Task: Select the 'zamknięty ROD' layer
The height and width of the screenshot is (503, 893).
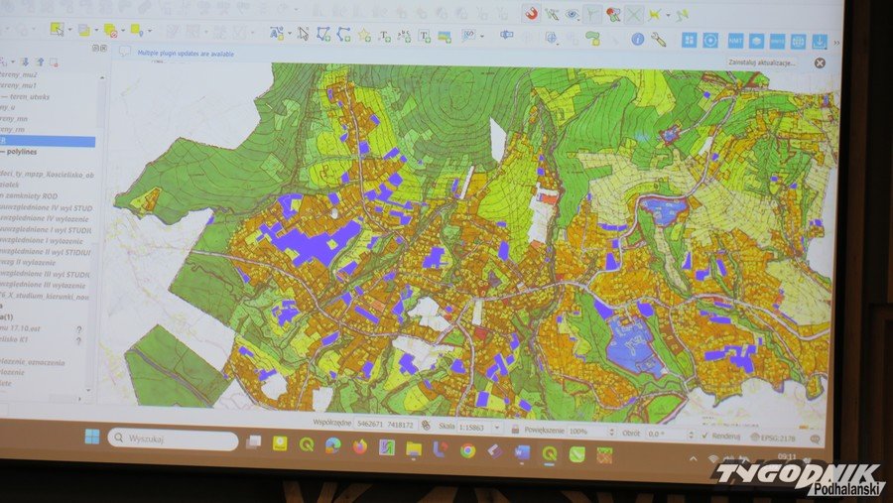Action: pyautogui.click(x=32, y=196)
